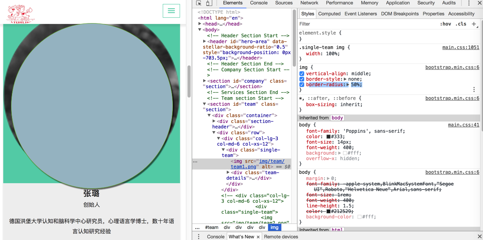This screenshot has width=483, height=240.
Task: Open the Security tab
Action: 426,3
